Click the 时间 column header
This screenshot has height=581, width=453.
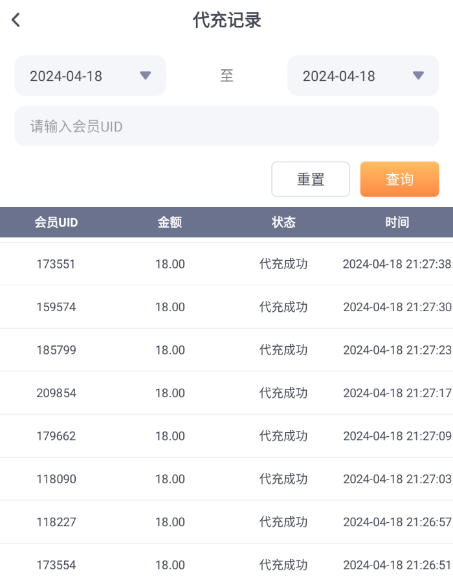coord(397,223)
